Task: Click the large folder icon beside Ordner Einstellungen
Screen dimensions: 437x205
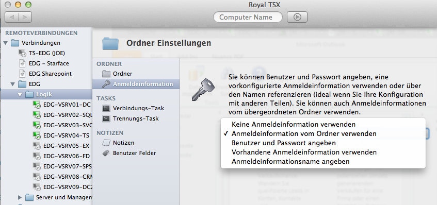Action: [x=110, y=43]
